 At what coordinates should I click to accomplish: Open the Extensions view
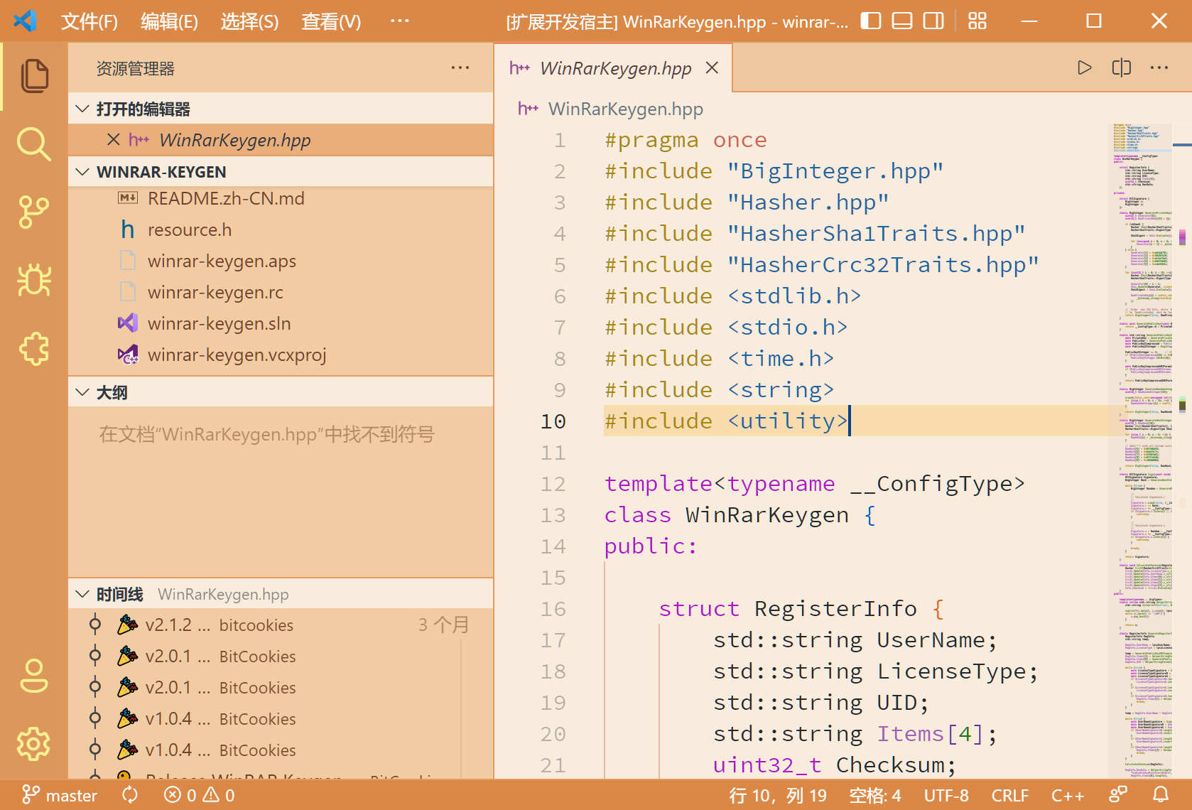[34, 349]
